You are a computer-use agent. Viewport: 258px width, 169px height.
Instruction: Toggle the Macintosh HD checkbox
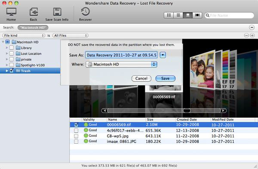point(8,42)
